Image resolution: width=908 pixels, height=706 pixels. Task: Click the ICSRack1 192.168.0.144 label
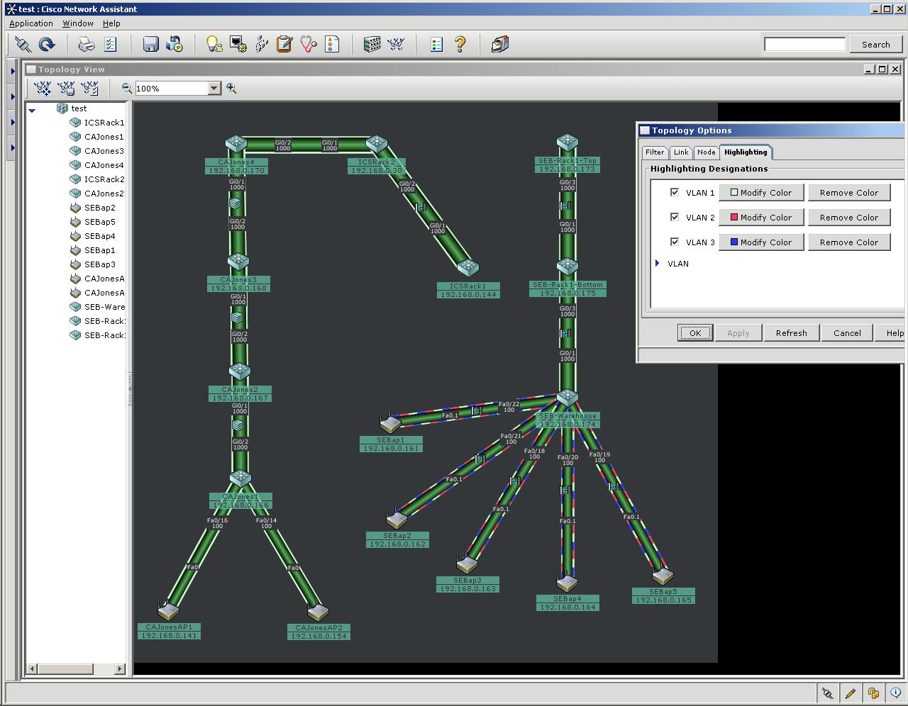[x=469, y=291]
